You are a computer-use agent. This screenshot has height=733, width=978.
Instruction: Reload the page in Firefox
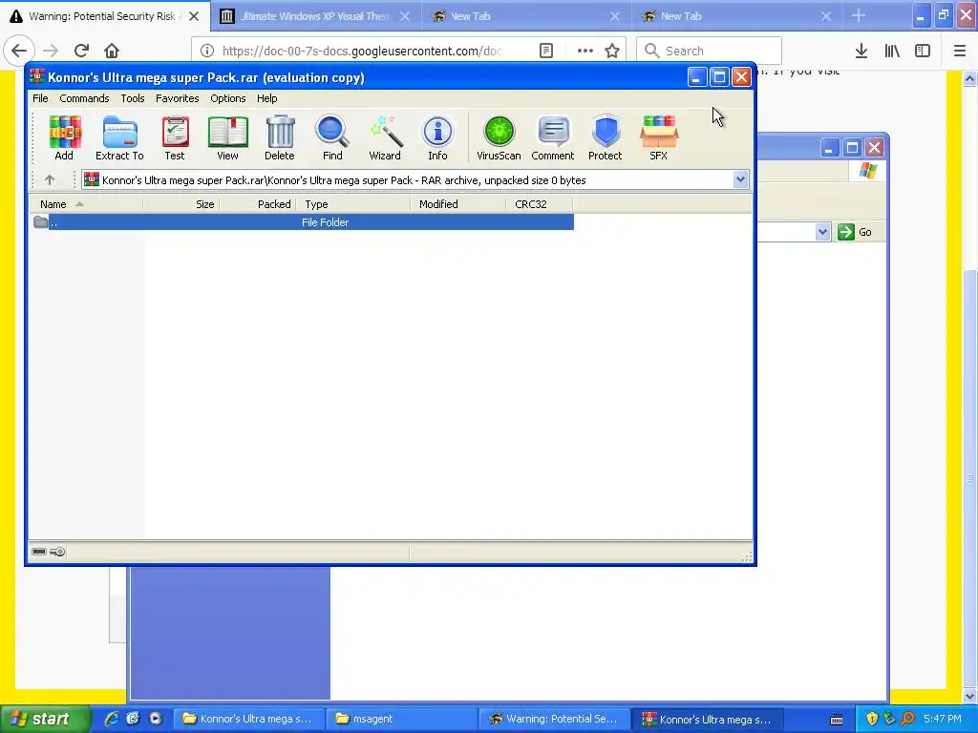pos(81,51)
